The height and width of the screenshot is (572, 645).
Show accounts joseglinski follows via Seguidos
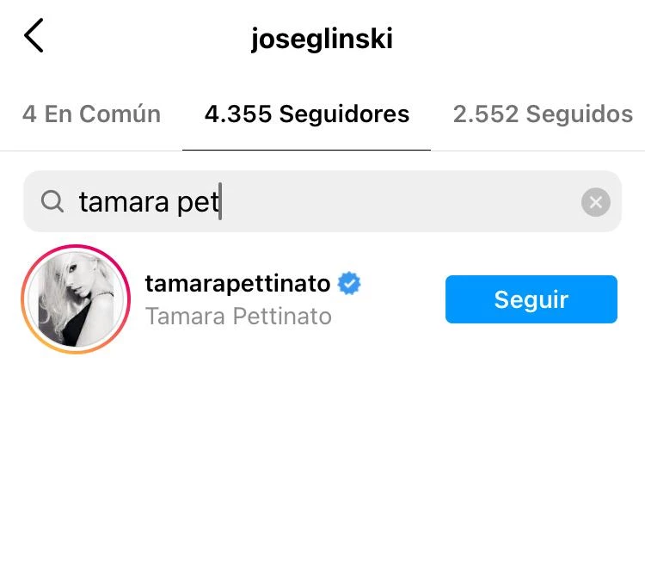[x=543, y=114]
